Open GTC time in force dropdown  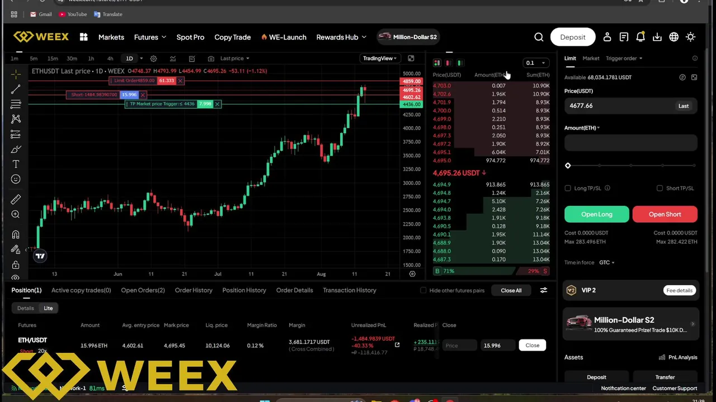coord(606,262)
